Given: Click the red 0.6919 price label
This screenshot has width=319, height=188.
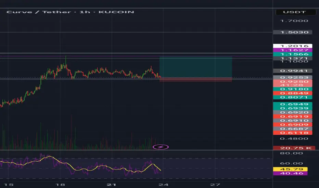Looking at the screenshot, I should 293,117.
